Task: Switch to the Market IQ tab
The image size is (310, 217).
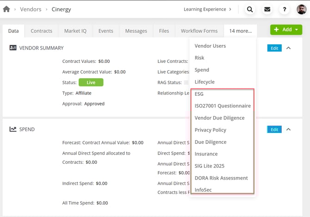Action: pos(75,31)
